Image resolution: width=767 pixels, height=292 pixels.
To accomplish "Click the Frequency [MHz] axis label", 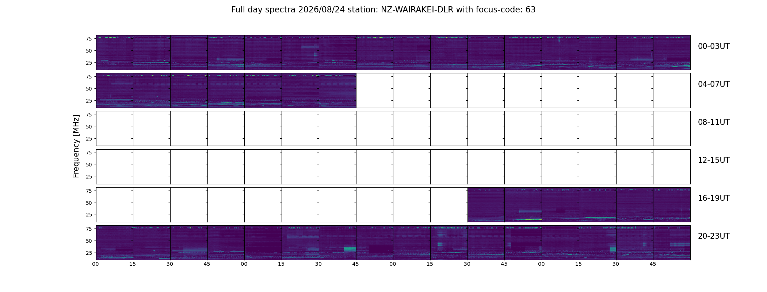I will tap(76, 146).
